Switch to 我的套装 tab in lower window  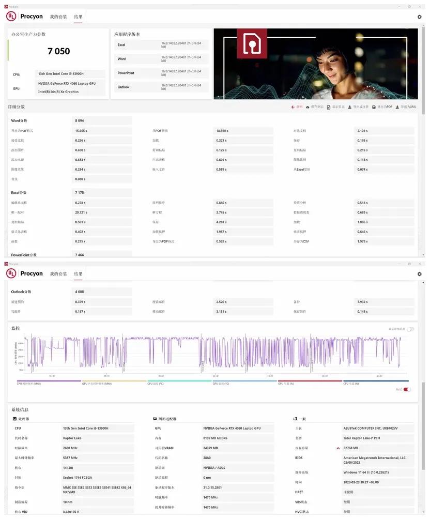pyautogui.click(x=58, y=274)
